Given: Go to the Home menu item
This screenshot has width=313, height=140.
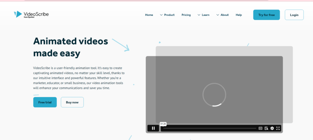Looking at the screenshot, I should click(149, 15).
